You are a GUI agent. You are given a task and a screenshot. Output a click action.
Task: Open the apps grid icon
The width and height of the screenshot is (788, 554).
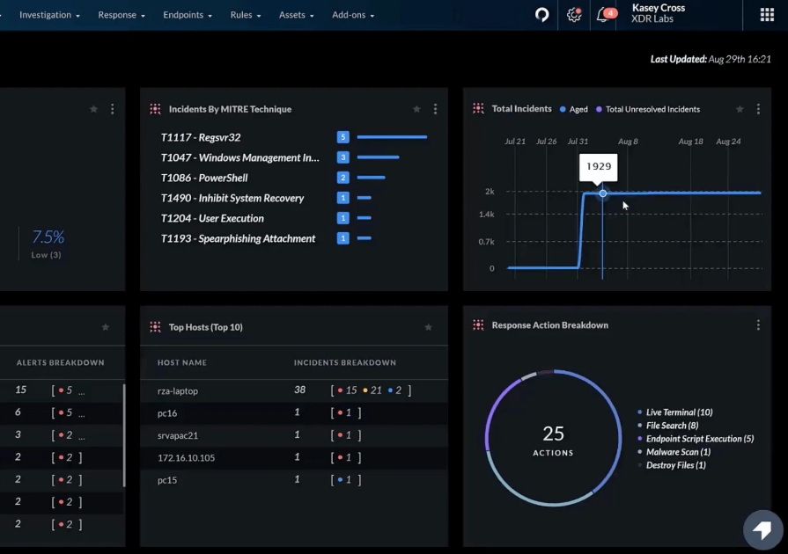(767, 15)
